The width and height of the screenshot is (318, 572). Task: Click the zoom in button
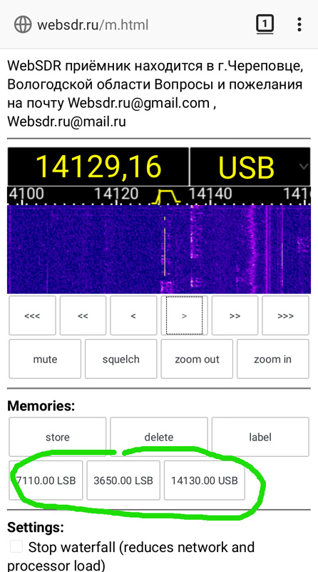click(x=273, y=359)
